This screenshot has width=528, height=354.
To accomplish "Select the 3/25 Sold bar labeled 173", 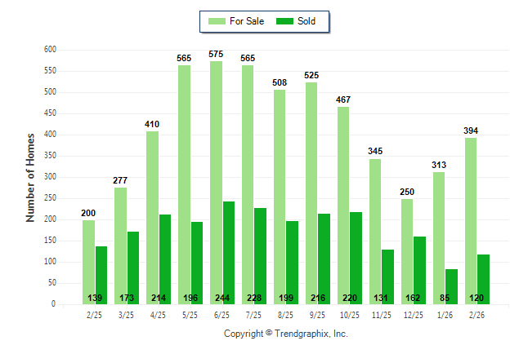I will (133, 268).
